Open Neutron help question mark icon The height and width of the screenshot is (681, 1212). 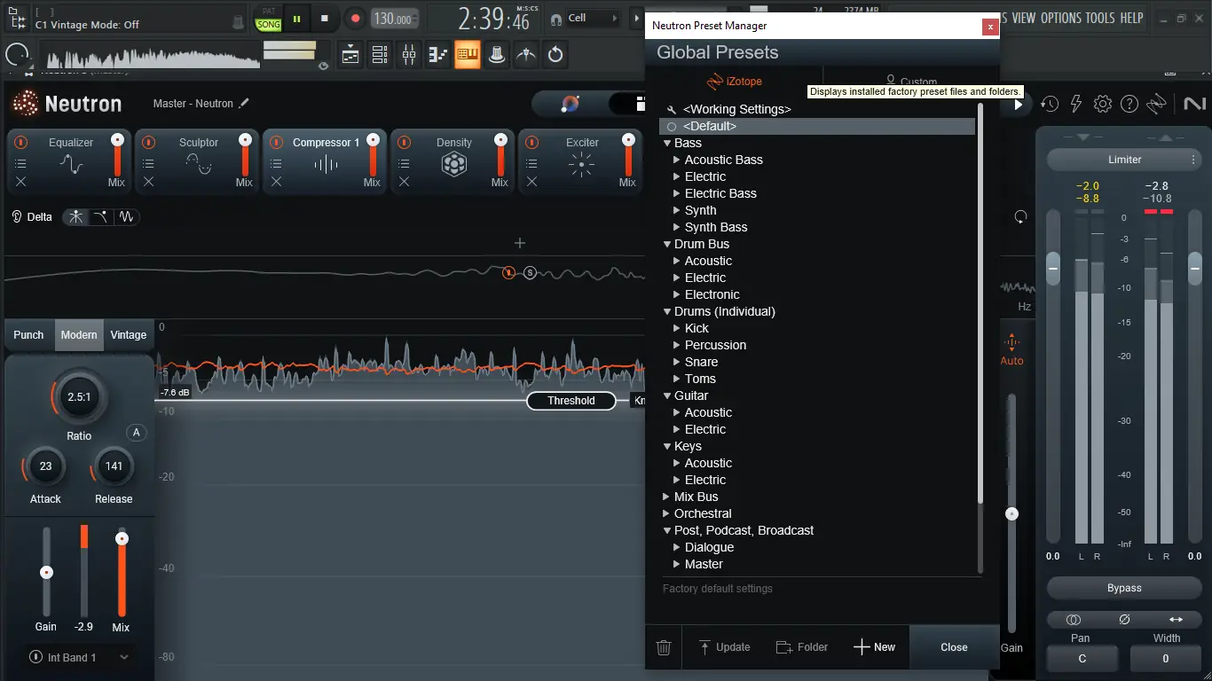[1129, 104]
